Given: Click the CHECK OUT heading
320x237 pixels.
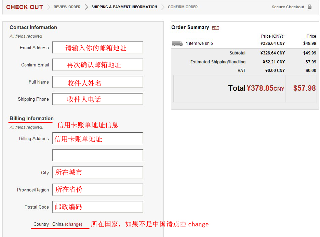Looking at the screenshot, I should coord(25,7).
